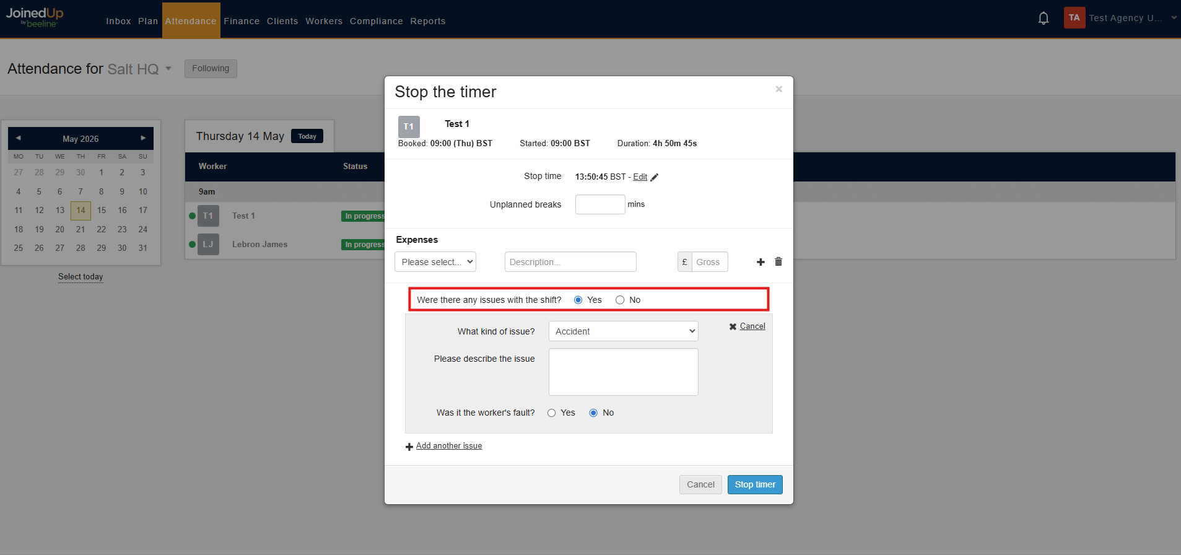The height and width of the screenshot is (555, 1181).
Task: Close the Stop the timer dialog
Action: tap(778, 89)
